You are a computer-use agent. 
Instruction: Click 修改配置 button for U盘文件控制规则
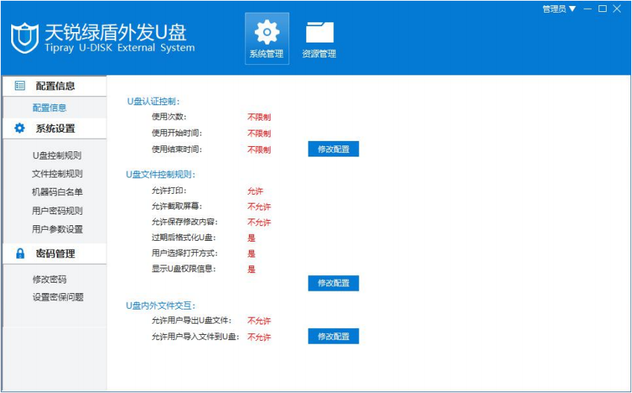pyautogui.click(x=333, y=283)
